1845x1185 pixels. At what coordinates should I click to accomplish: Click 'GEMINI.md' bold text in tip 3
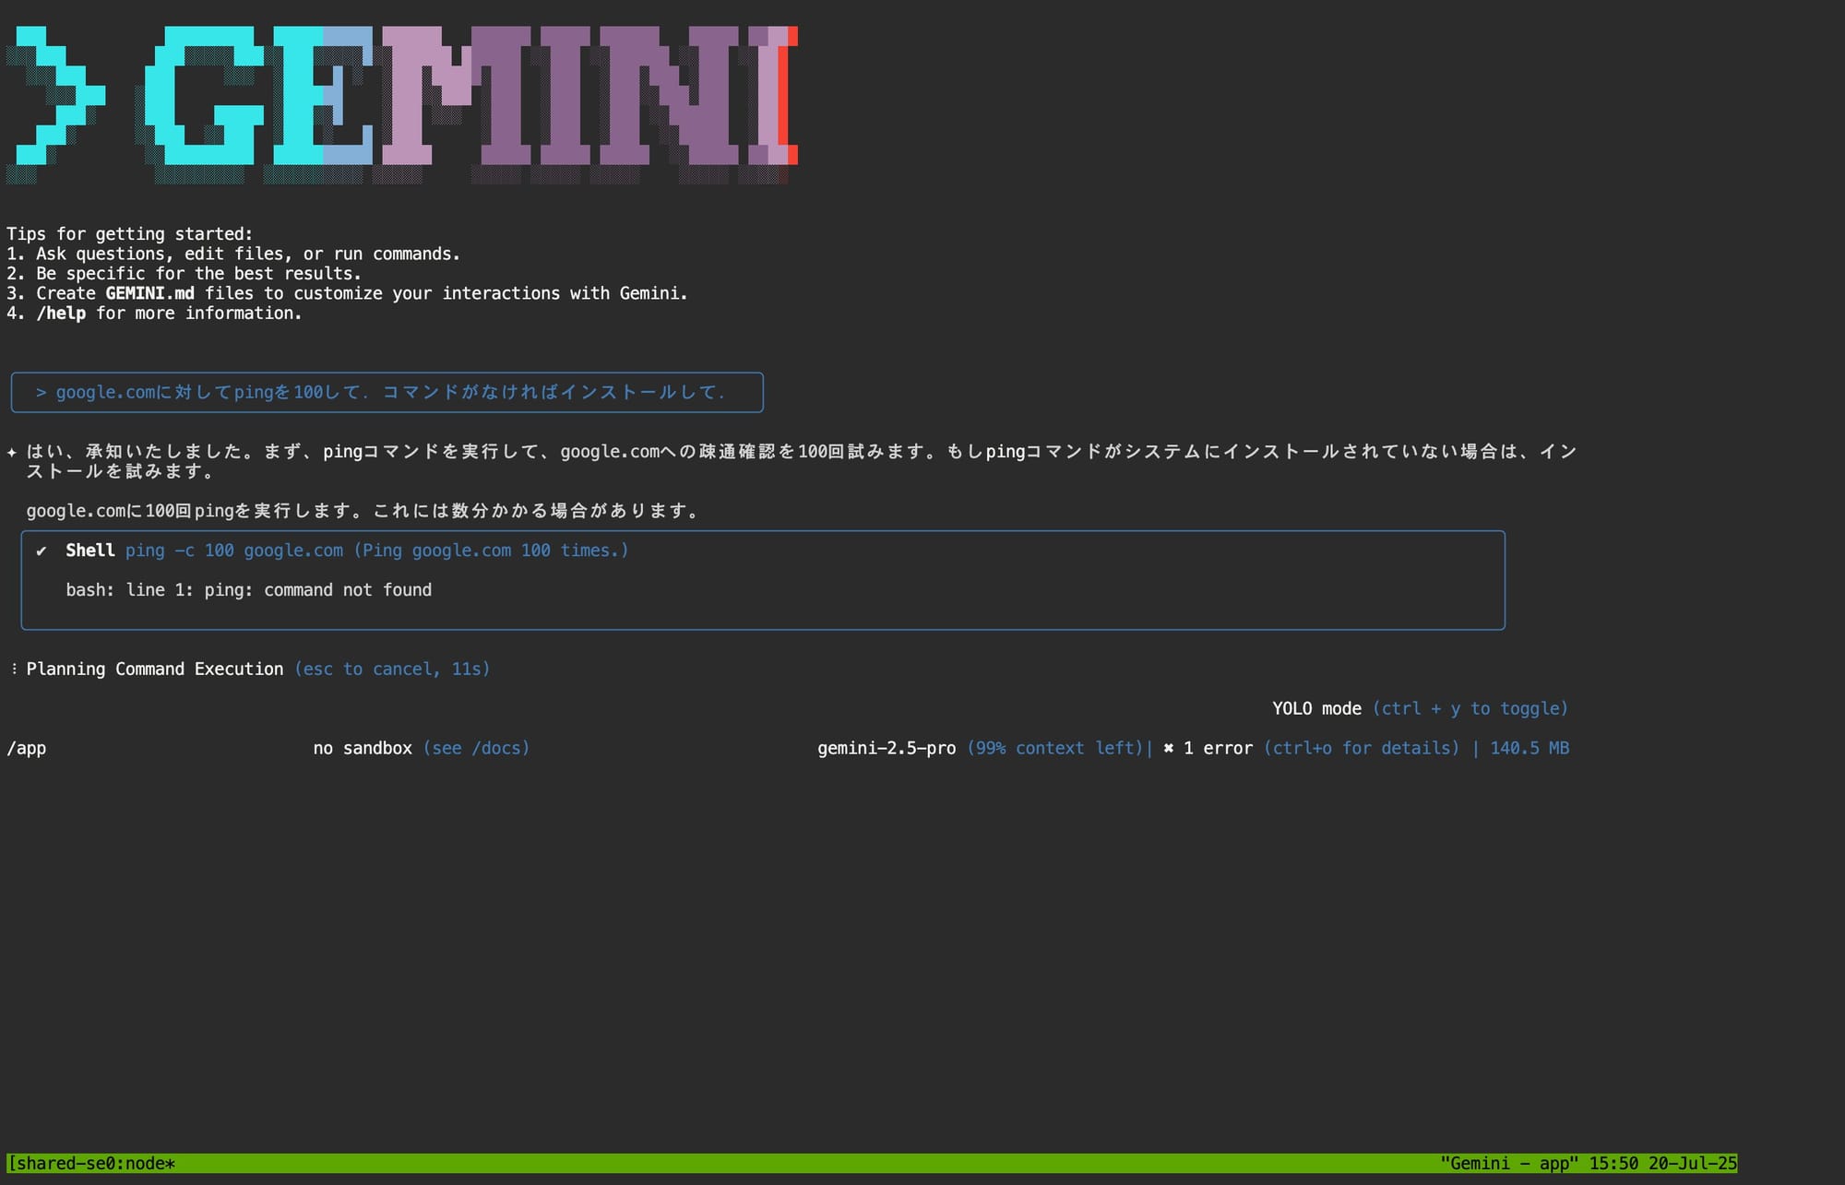(x=149, y=293)
